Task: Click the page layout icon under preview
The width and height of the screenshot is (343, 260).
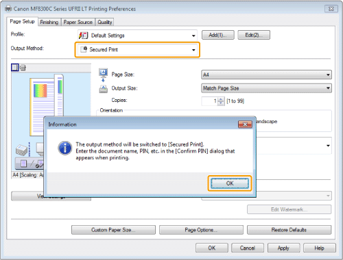Action: tap(23, 164)
